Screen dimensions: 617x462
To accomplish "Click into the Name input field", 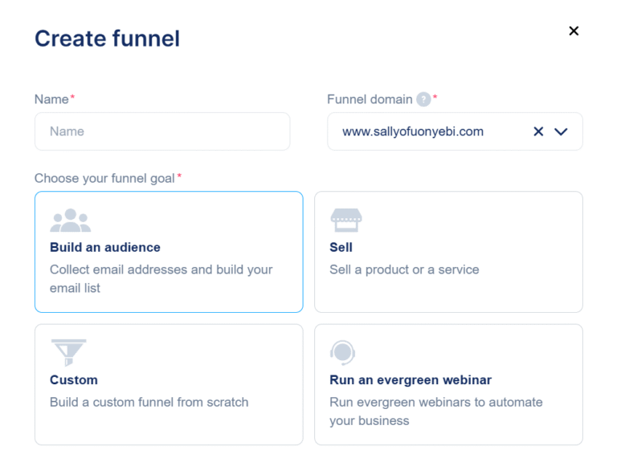I will coord(162,132).
